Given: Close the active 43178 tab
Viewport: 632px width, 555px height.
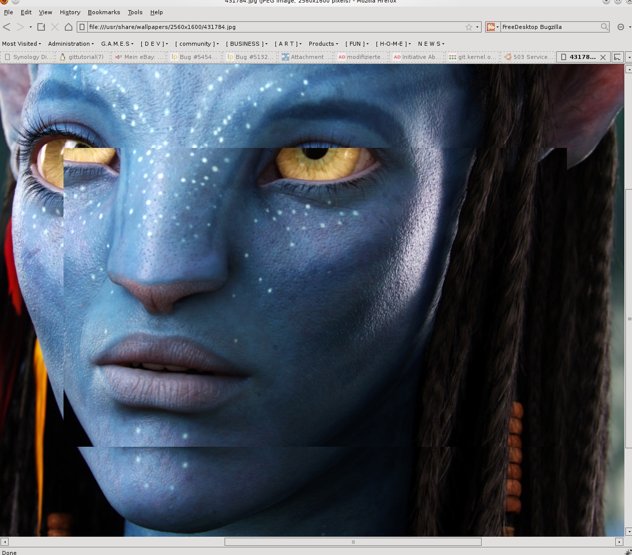Looking at the screenshot, I should pos(603,57).
